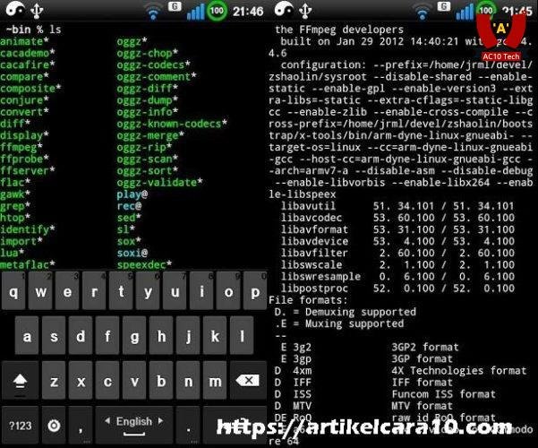
Task: Tap the n key
Action: pos(188,381)
